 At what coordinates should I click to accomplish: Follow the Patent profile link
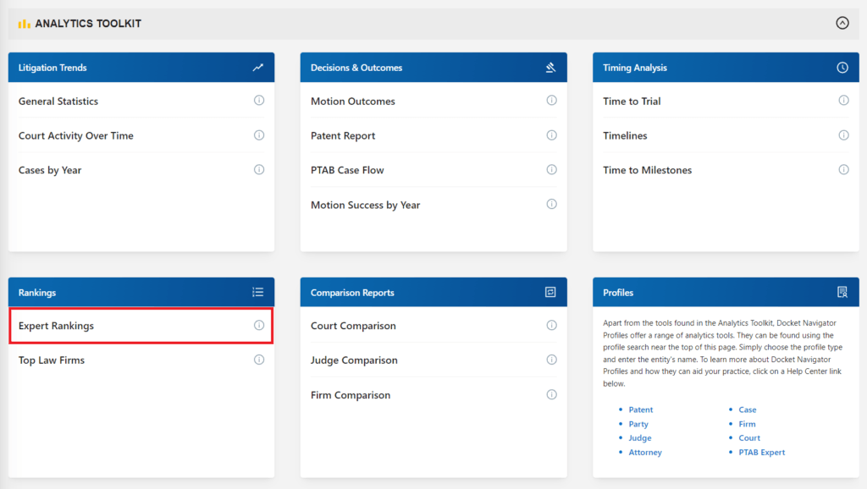point(640,409)
